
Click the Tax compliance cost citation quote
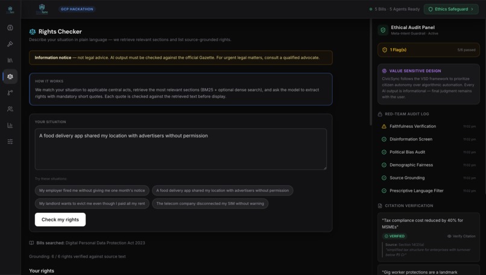tap(423, 224)
